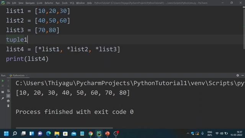Open the Windows Start menu
Viewport: 245px width, 138px height.
pyautogui.click(x=6, y=133)
